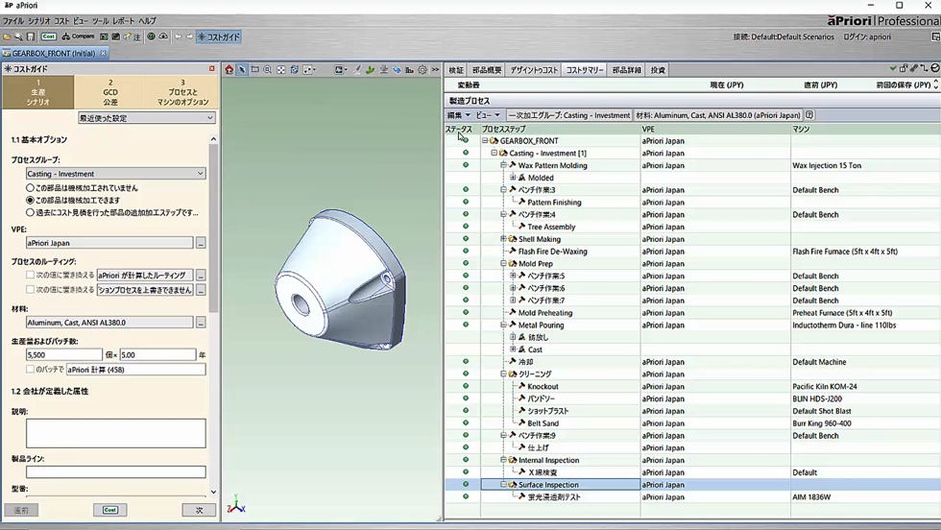
Task: Click the viewer fit-to-window icon
Action: coord(280,70)
